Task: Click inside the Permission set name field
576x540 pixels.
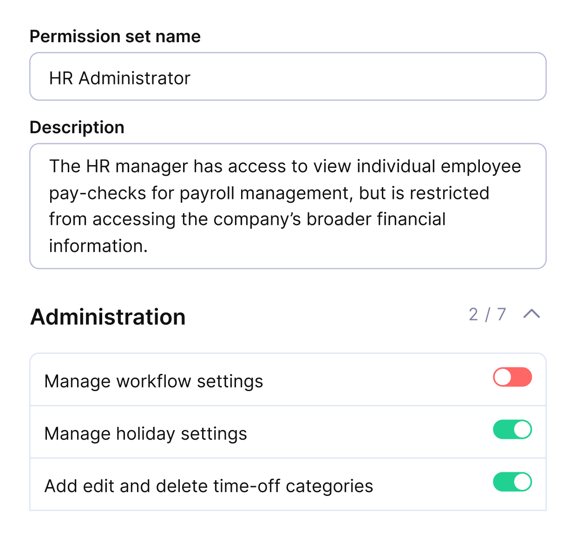Action: [x=288, y=77]
